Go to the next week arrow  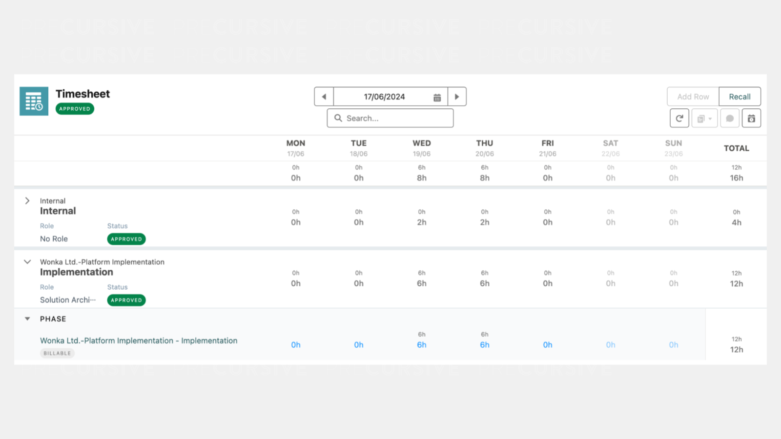coord(457,97)
